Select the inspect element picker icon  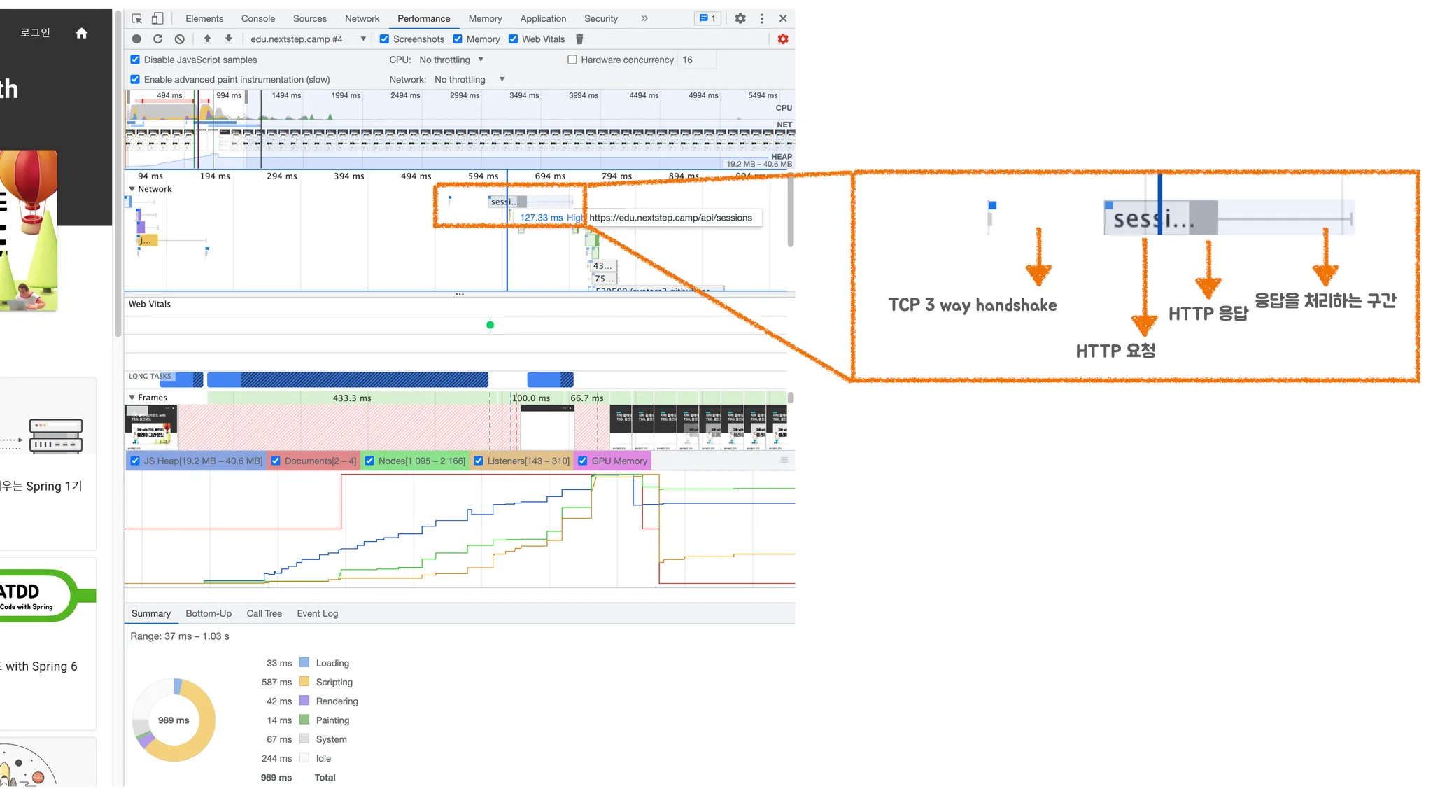[x=137, y=19]
